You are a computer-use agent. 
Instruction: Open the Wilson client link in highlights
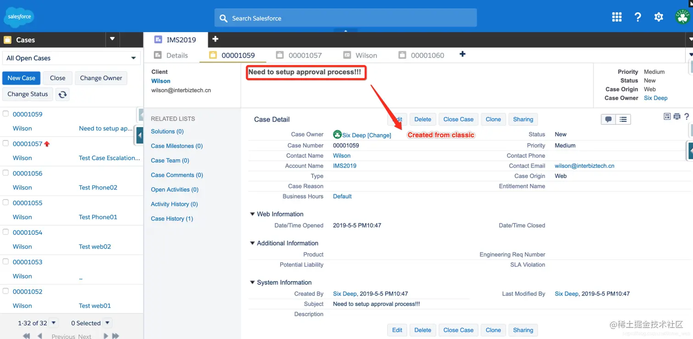tap(161, 81)
